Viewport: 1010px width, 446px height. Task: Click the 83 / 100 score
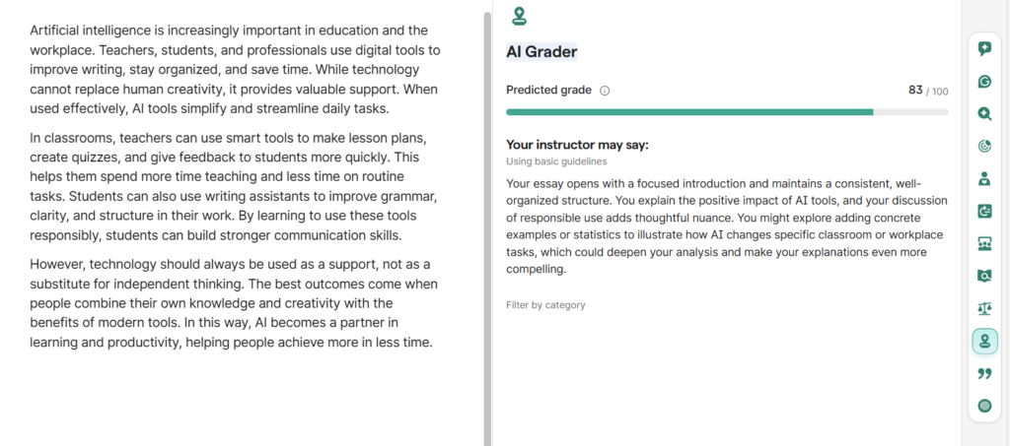click(928, 91)
